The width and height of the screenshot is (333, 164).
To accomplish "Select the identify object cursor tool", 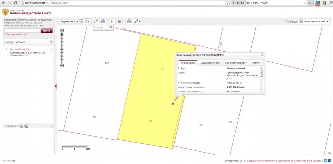I will pos(87,21).
